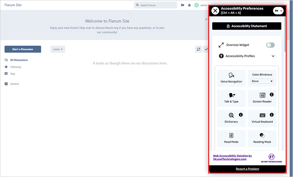
Task: Show info about Screen Reader
Action: (272, 95)
